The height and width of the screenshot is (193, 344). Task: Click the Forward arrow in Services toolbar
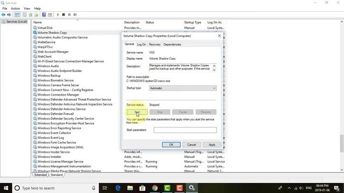tap(9, 14)
